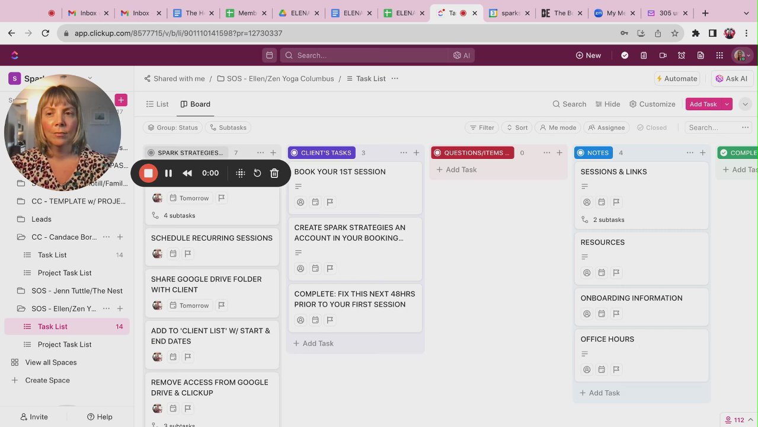
Task: Toggle the Subtasks display option
Action: 228,128
